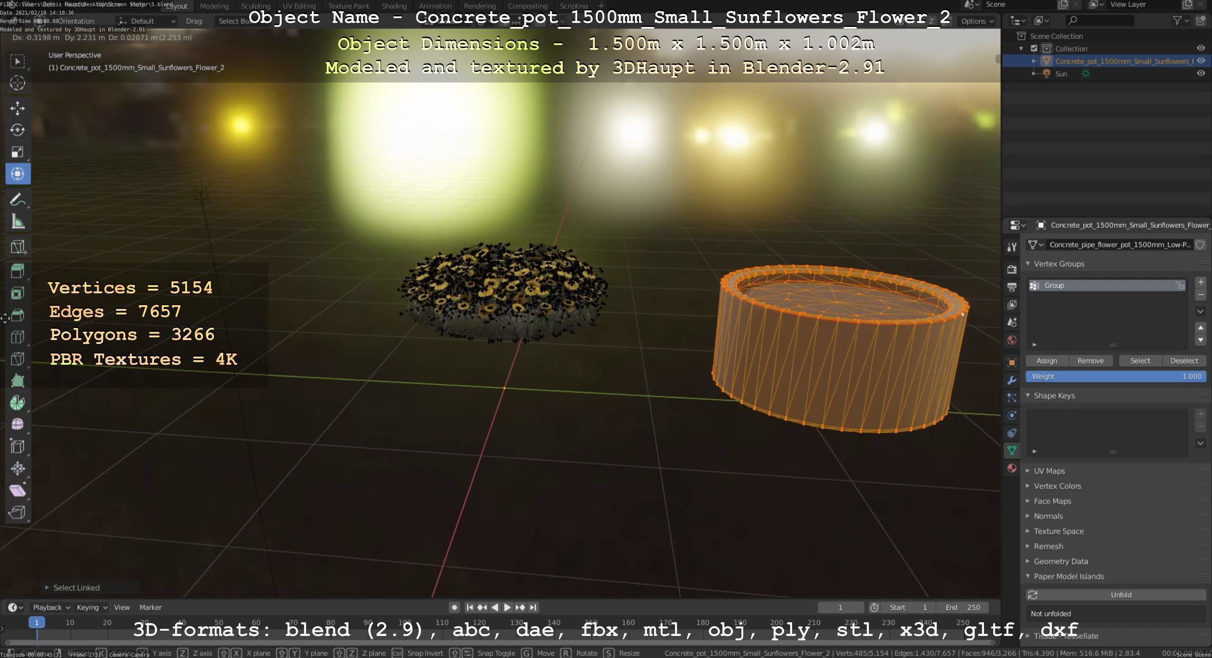
Task: Open the Physics properties tab
Action: [x=1012, y=415]
